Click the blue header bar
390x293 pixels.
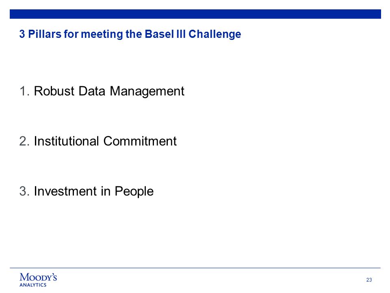pyautogui.click(x=195, y=14)
